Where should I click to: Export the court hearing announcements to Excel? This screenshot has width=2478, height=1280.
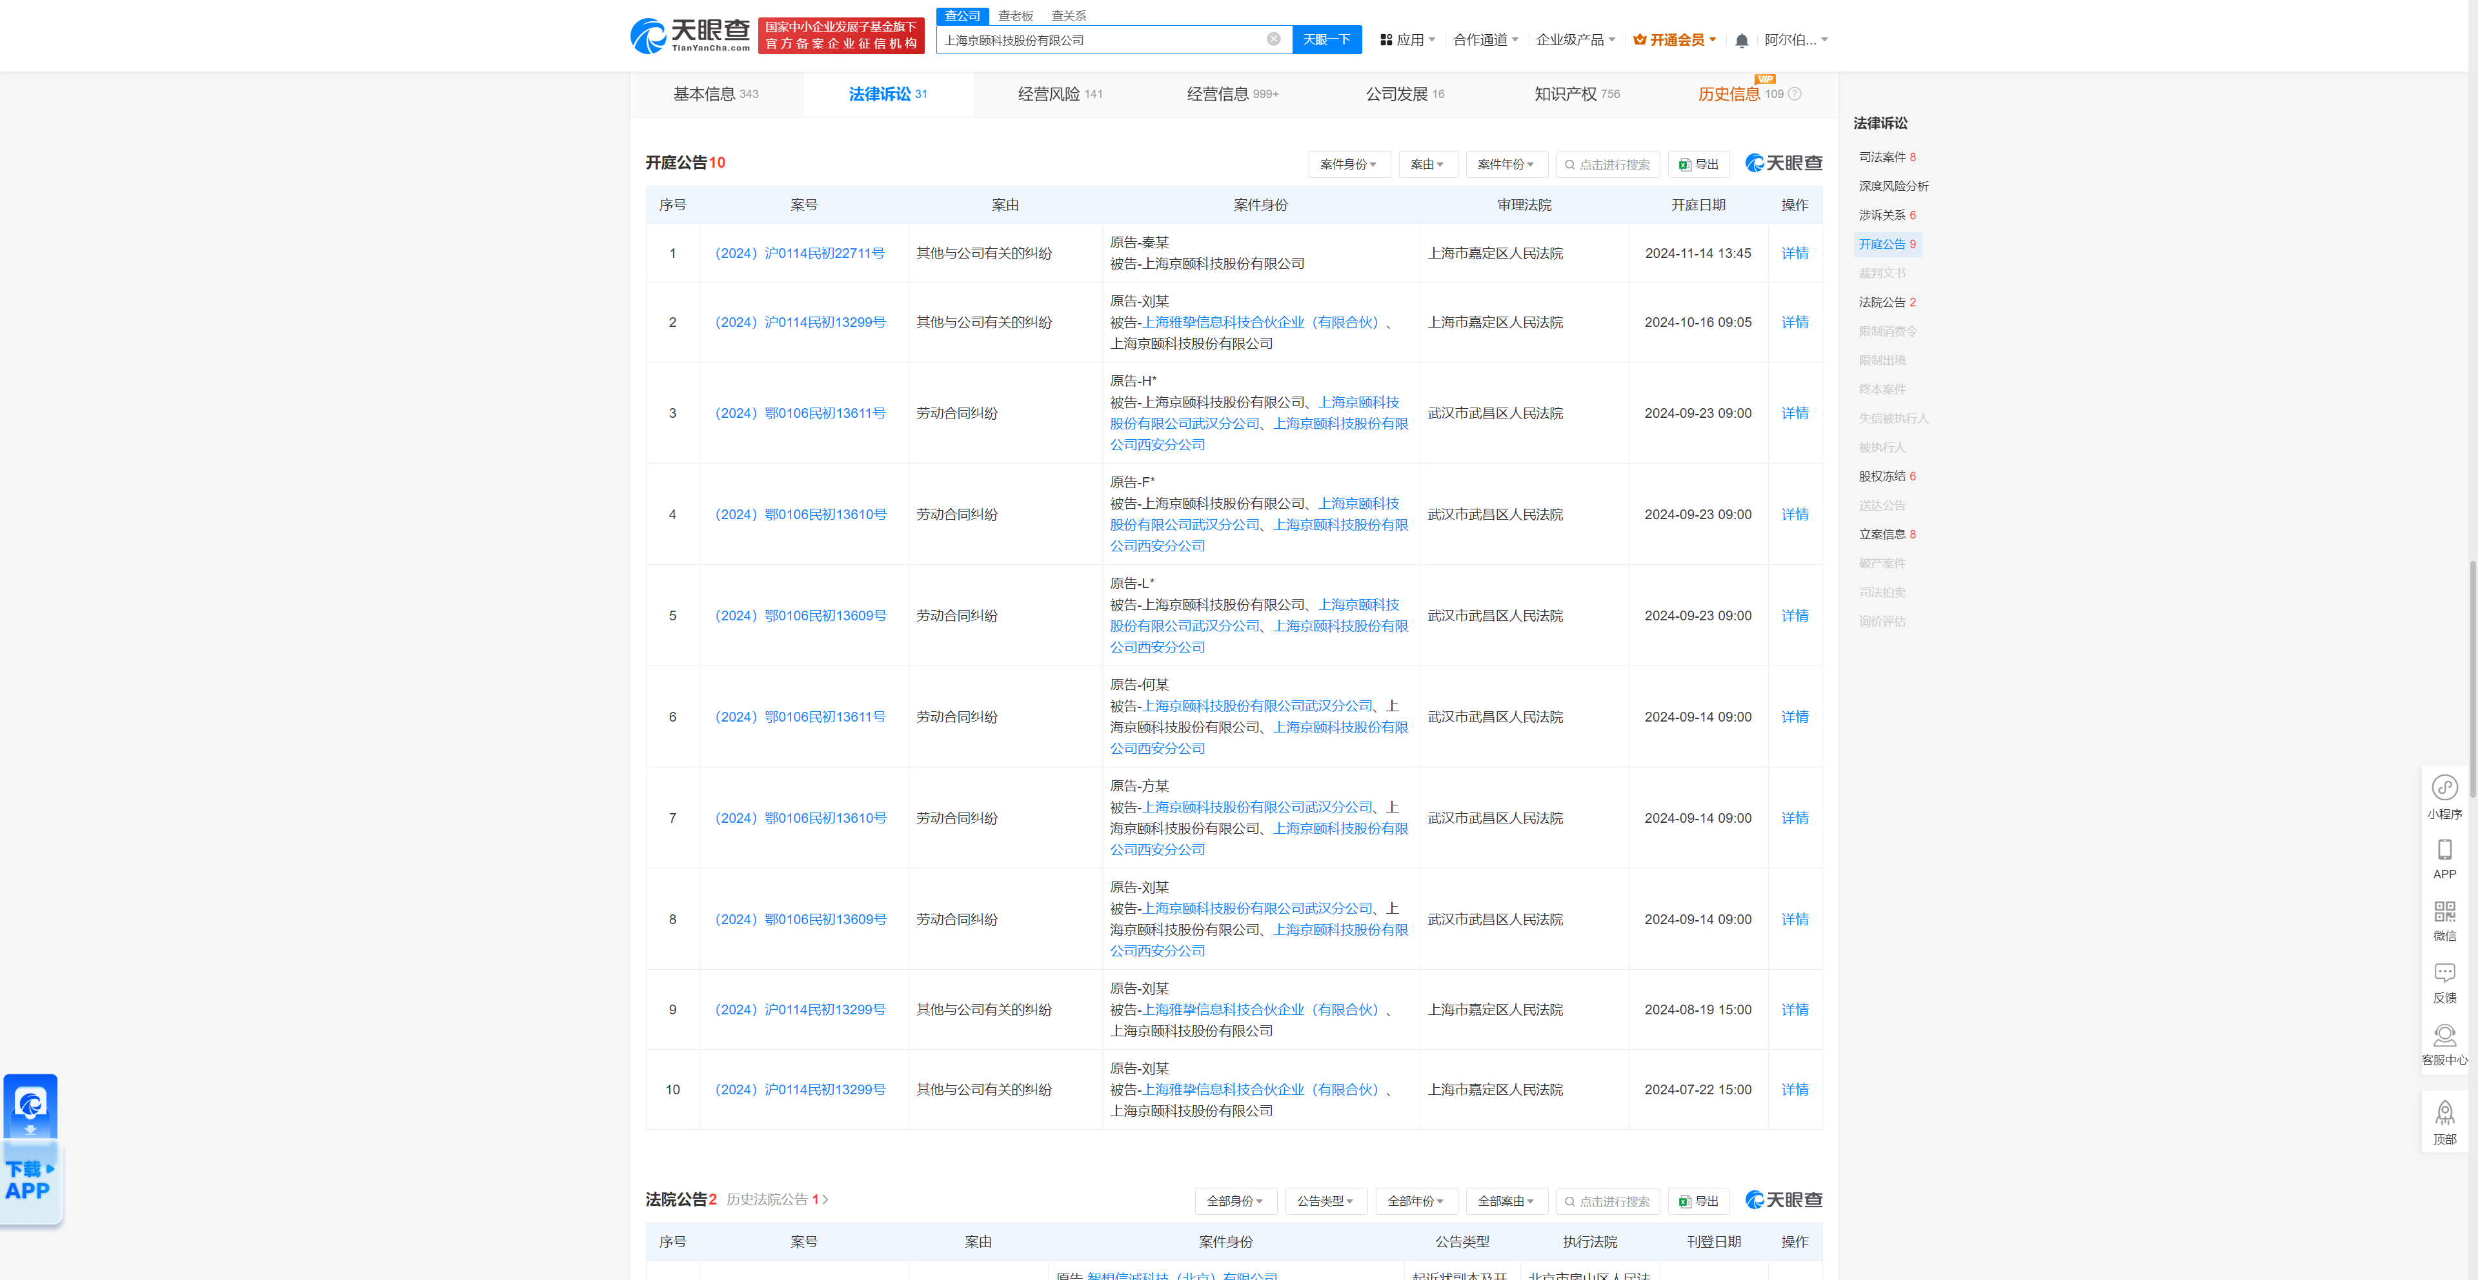[x=1699, y=164]
